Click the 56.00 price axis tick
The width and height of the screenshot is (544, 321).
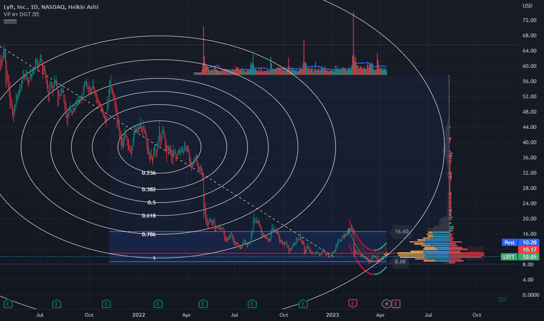(x=529, y=81)
